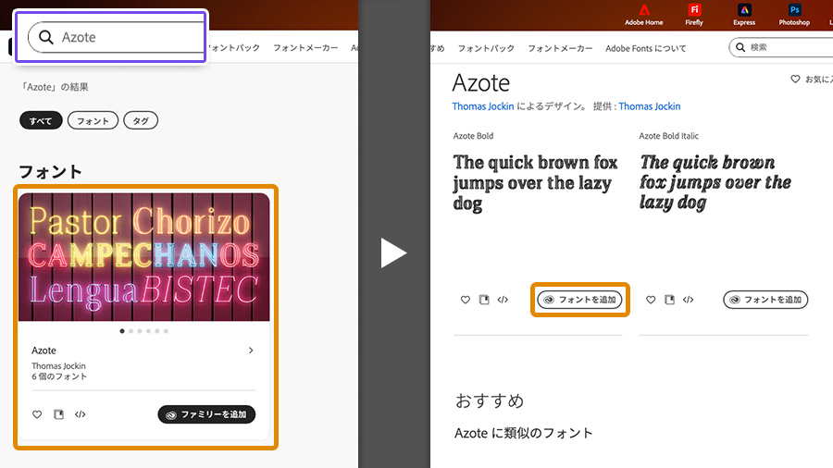The height and width of the screenshot is (468, 833).
Task: Click the Azote Bold Italic label
Action: [669, 136]
